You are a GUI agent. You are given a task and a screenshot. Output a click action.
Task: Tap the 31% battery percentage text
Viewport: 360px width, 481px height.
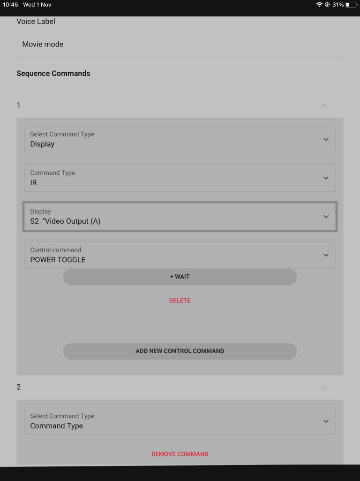click(338, 5)
